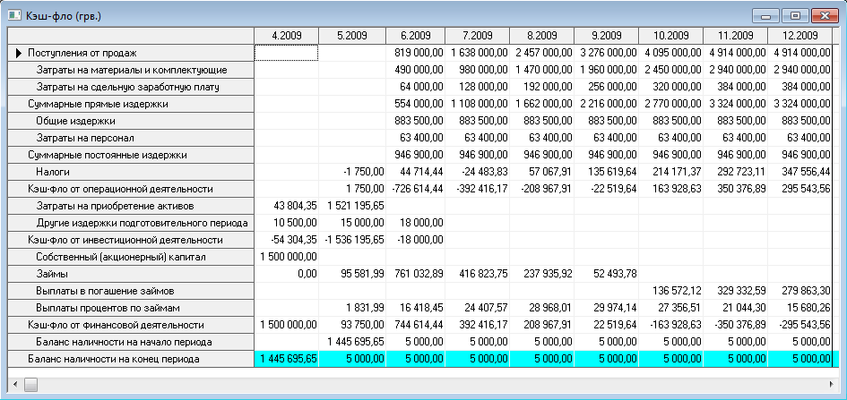Click operating cash flow cell -726 614,44

[x=416, y=189]
